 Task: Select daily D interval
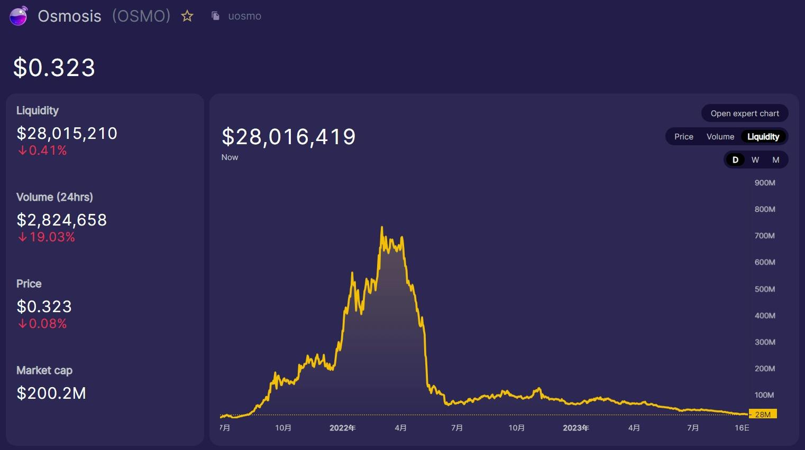pos(735,160)
